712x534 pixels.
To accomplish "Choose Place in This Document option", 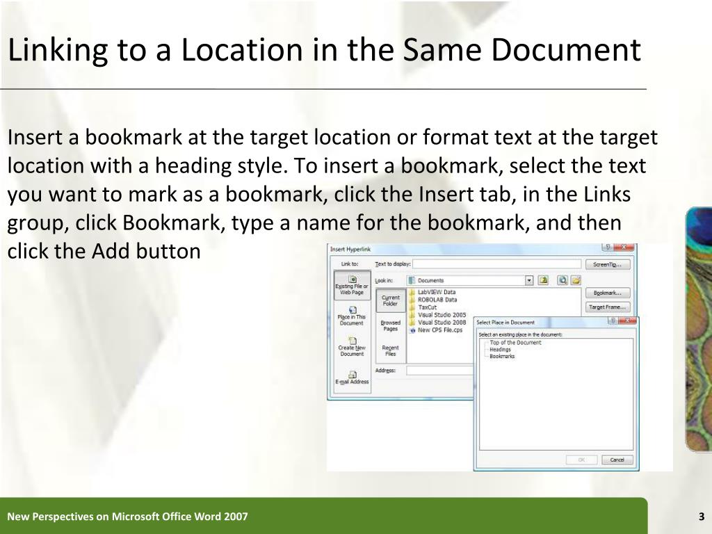I will [x=352, y=316].
